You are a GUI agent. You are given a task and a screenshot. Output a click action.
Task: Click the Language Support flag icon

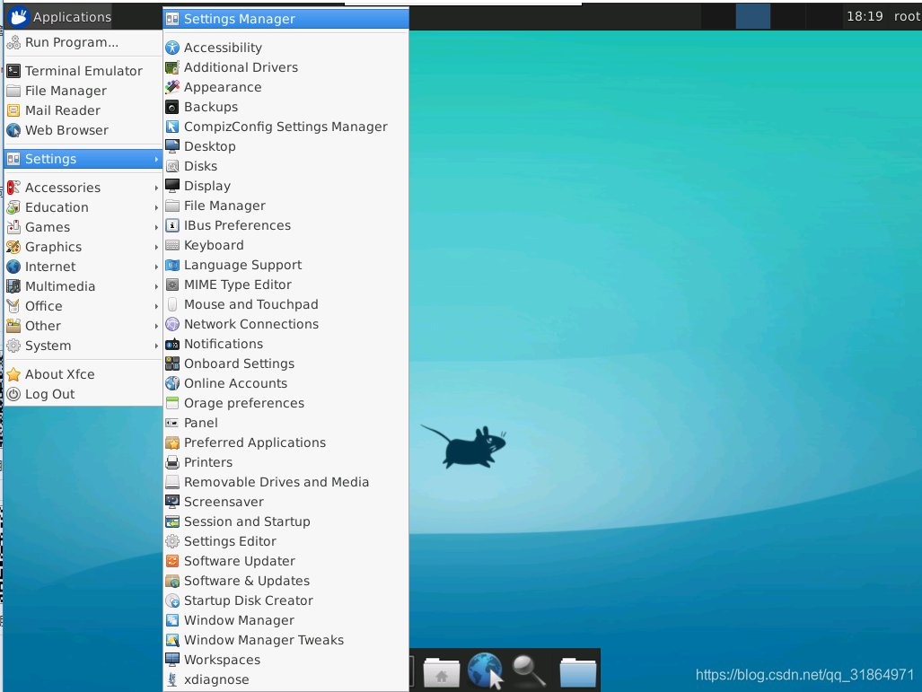(x=172, y=265)
